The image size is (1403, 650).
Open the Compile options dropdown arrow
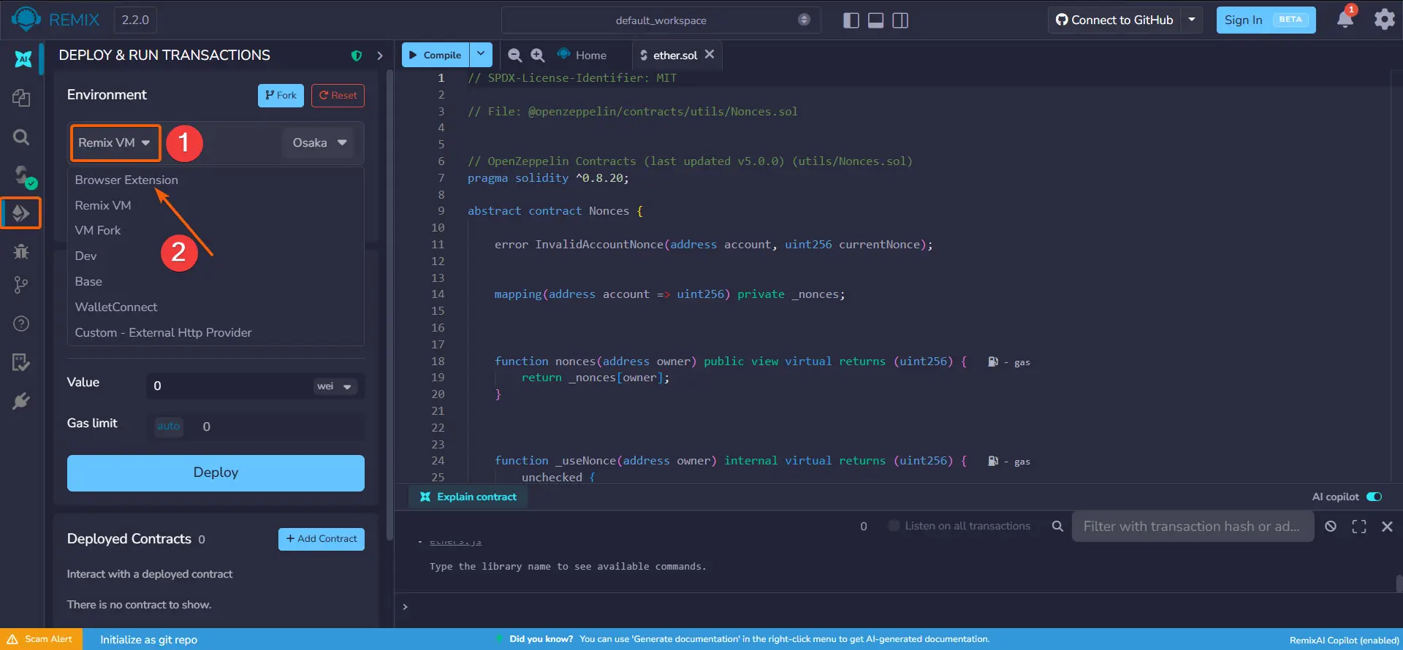[480, 54]
